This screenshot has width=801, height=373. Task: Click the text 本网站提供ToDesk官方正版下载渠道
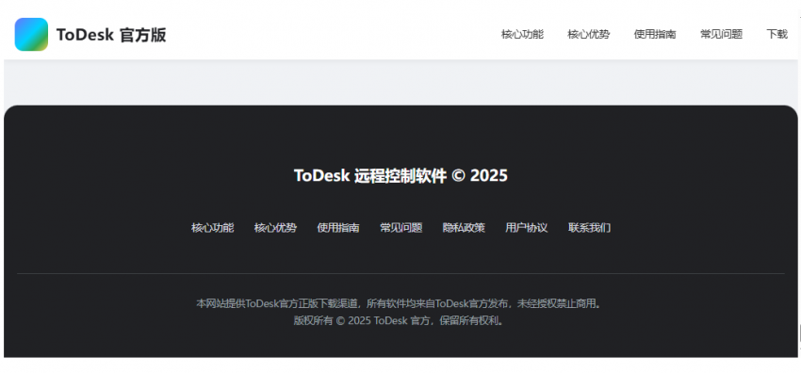(x=277, y=303)
